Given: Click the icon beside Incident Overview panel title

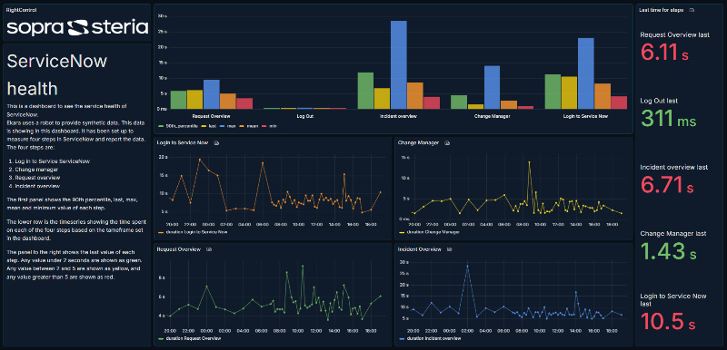Looking at the screenshot, I should [x=449, y=249].
